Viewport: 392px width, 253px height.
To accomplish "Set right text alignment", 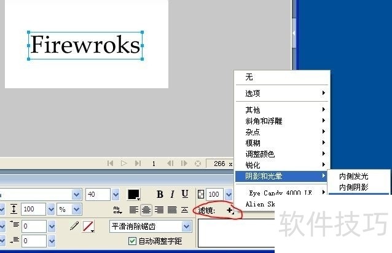I will [159, 210].
